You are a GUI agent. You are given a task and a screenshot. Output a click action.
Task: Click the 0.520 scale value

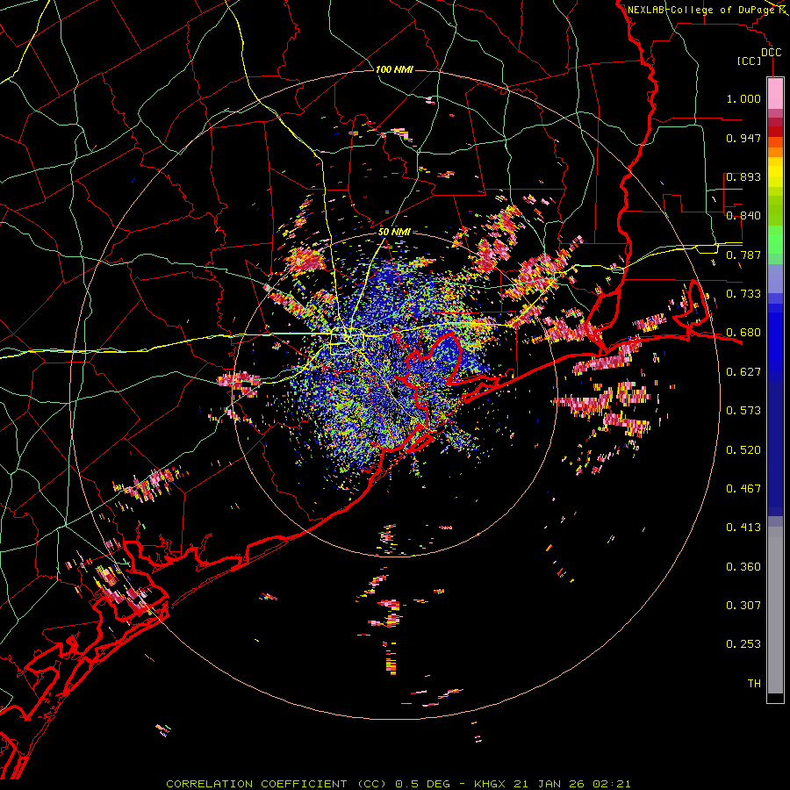click(743, 450)
